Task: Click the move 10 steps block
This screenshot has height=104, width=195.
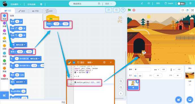Action: point(16,22)
